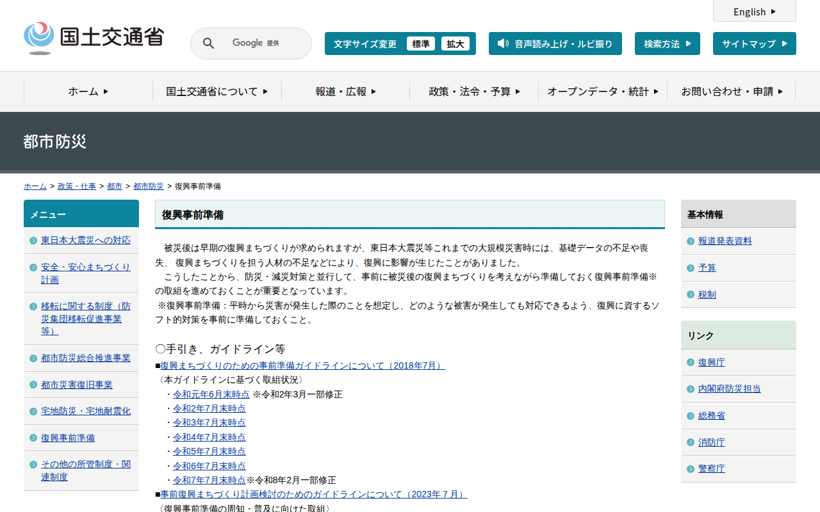Open the 税制 link under 基本情報

coord(707,294)
